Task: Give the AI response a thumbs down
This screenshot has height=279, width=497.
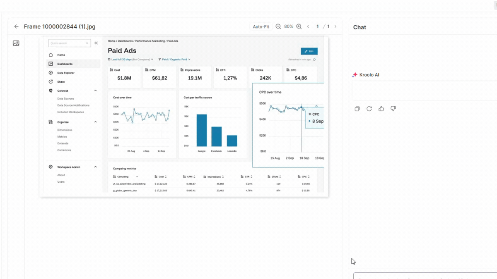Action: coord(393,109)
